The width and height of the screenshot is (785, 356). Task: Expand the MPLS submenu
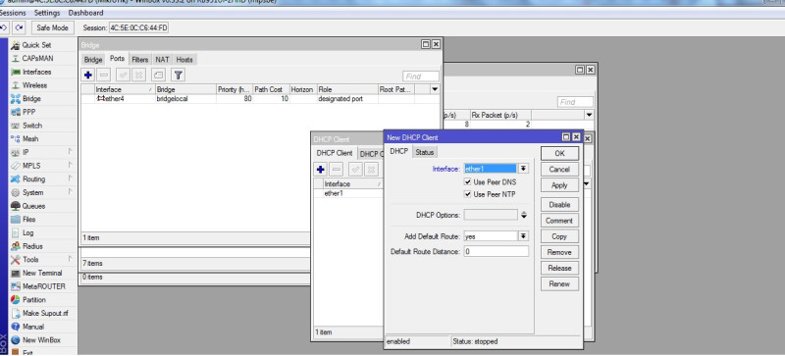coord(70,166)
